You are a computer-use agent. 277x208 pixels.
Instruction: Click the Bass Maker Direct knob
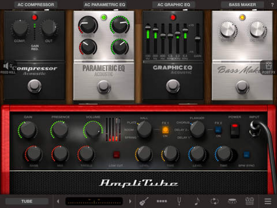[x=228, y=30]
